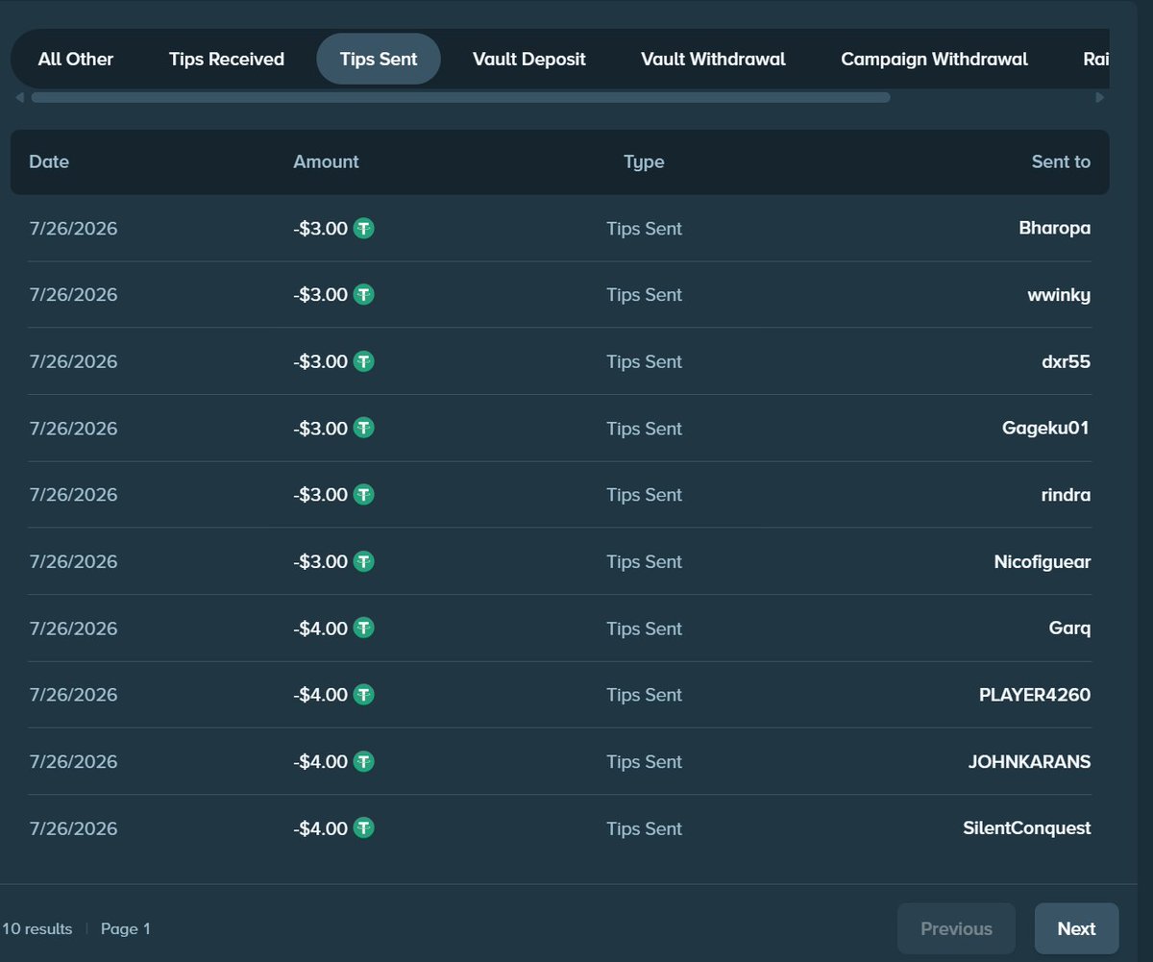Go to the Next page
The image size is (1153, 962).
[1076, 928]
